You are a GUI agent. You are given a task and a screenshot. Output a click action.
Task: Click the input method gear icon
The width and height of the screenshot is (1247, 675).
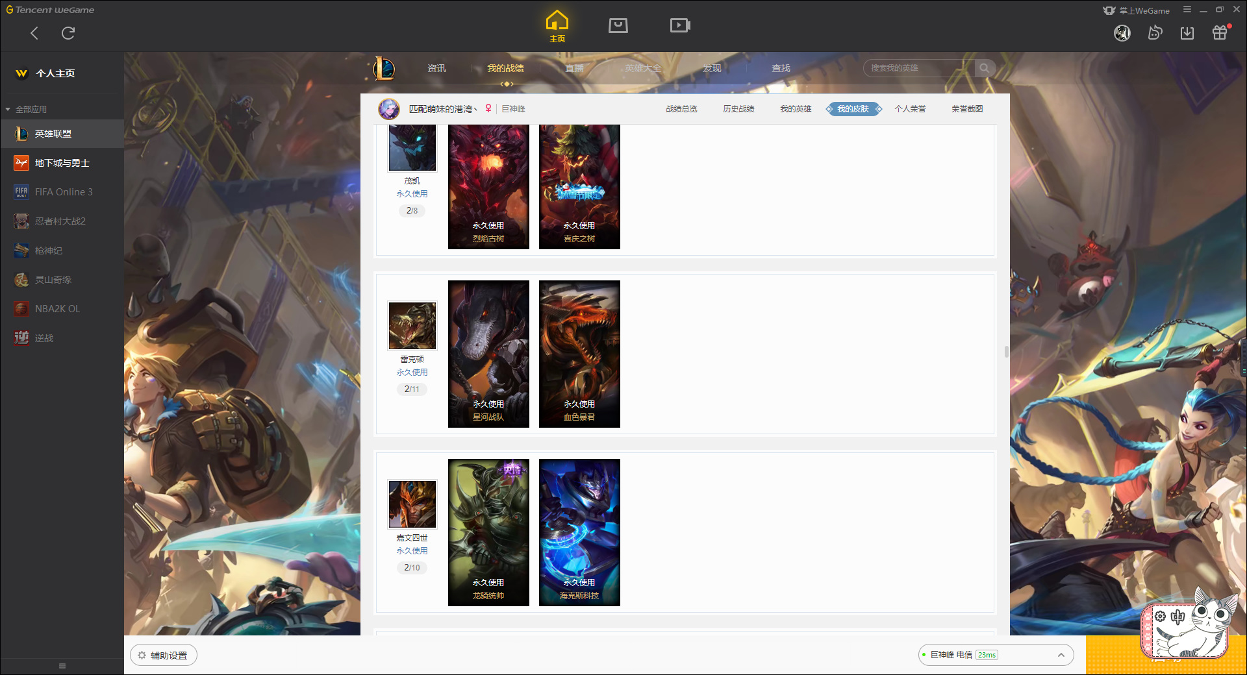(1160, 617)
